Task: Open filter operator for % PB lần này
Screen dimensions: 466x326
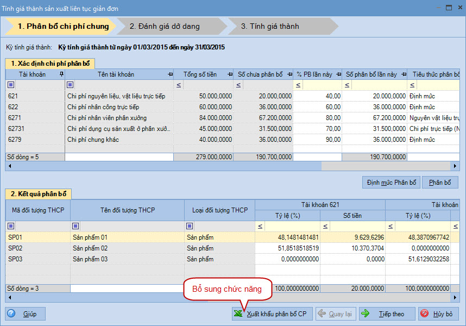Action: [298, 85]
